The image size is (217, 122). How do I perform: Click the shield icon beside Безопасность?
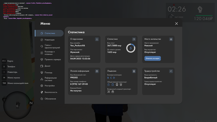point(42,92)
